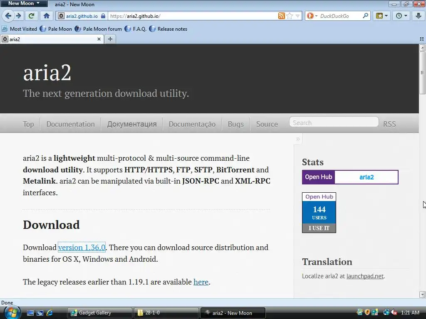Screen dimensions: 426x319
Task: Open the Downloads arrow button
Action: [x=419, y=16]
